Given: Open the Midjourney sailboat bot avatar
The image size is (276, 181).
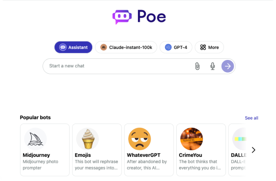Looking at the screenshot, I should [35, 139].
